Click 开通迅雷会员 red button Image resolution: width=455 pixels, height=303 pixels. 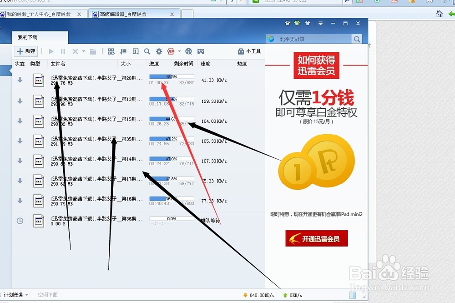(x=317, y=238)
